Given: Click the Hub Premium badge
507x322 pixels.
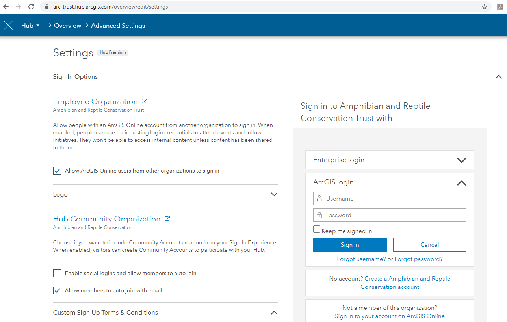Looking at the screenshot, I should pos(113,52).
